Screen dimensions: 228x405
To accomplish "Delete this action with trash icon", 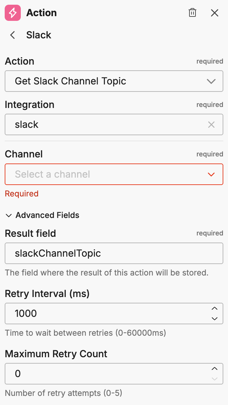I will point(192,13).
